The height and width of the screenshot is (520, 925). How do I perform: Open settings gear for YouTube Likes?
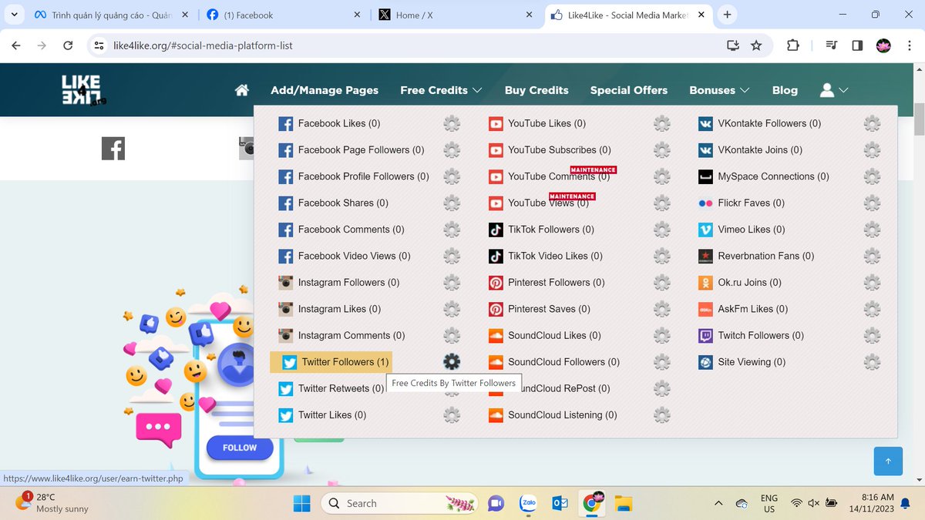[x=662, y=123]
